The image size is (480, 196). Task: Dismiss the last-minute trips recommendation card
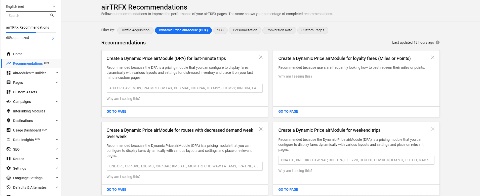[261, 57]
